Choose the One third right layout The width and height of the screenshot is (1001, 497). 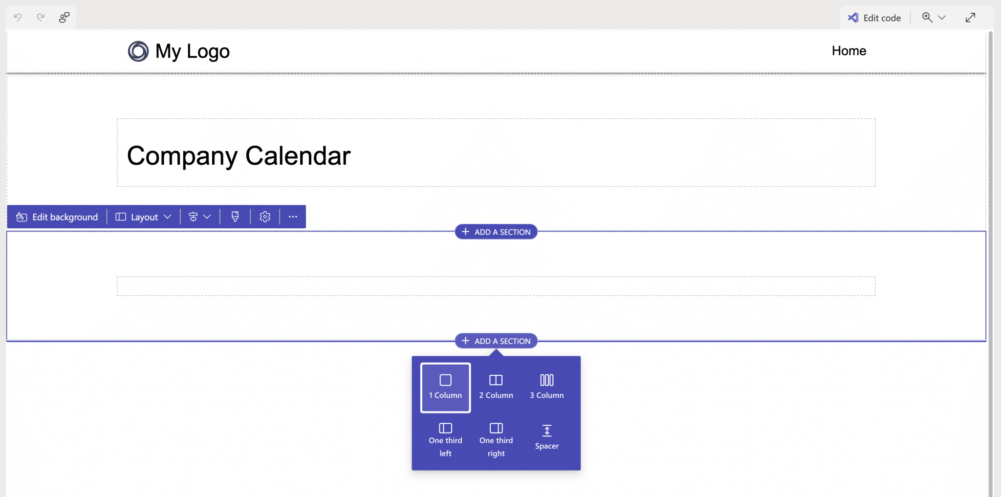(496, 436)
